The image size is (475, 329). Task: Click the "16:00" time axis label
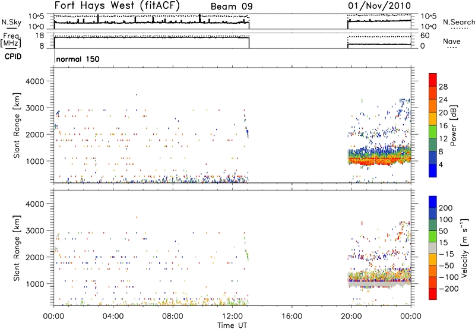pos(292,317)
